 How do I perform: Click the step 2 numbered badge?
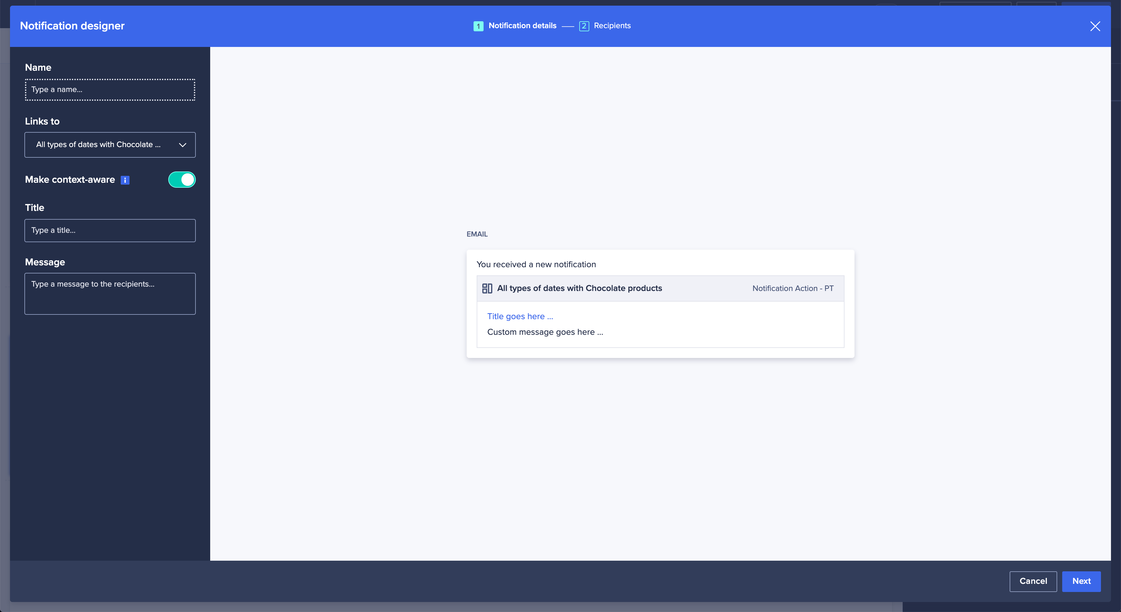(584, 26)
